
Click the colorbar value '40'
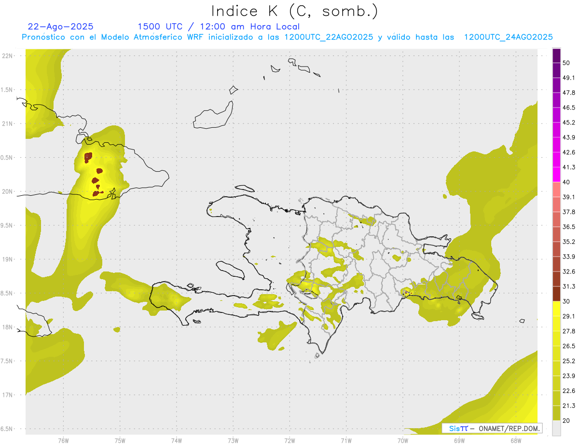coord(566,182)
